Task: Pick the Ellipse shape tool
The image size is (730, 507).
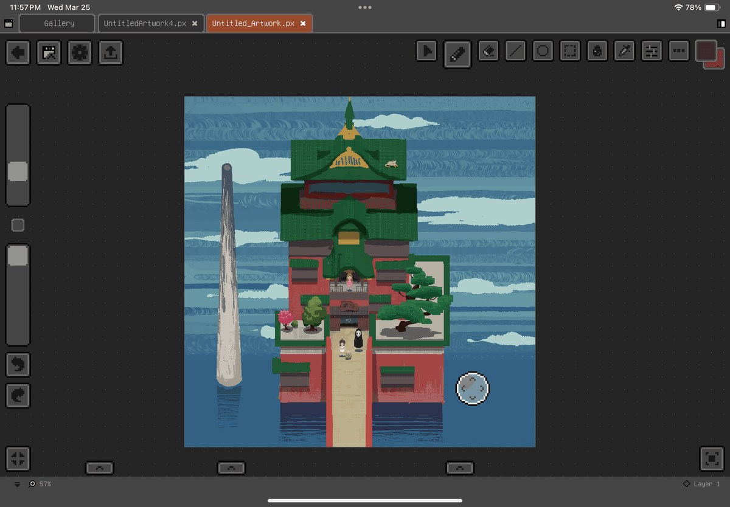Action: pos(543,52)
